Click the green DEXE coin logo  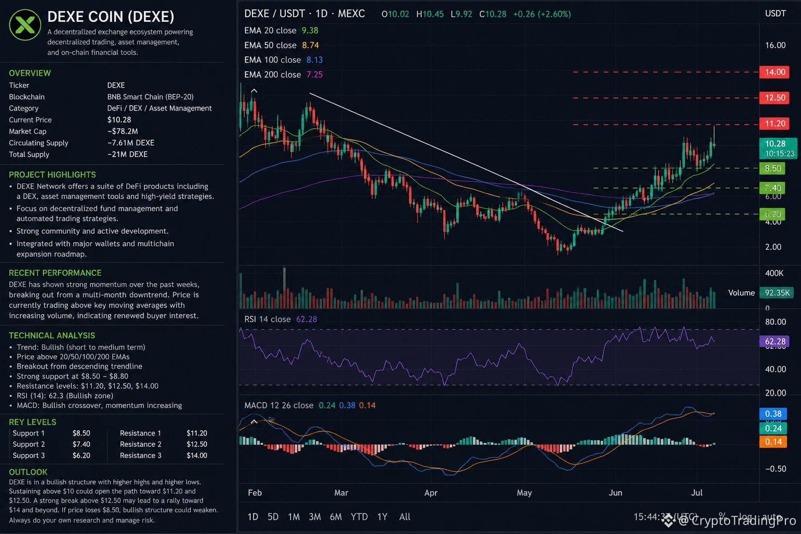[x=25, y=25]
